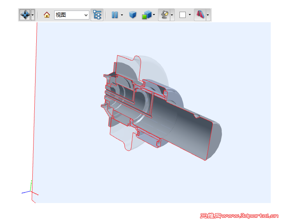Screen dimensions: 286x221
Task: Expand the lighting options dropdown
Action: click(x=172, y=15)
